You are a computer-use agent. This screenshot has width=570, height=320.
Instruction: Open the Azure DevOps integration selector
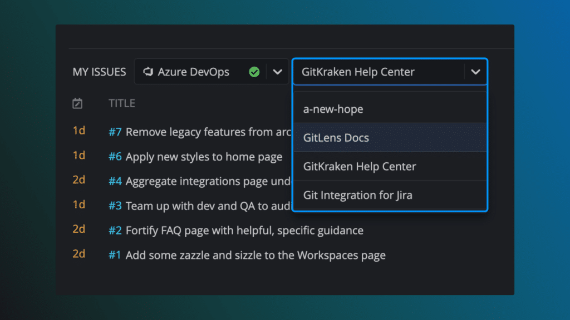pos(211,72)
